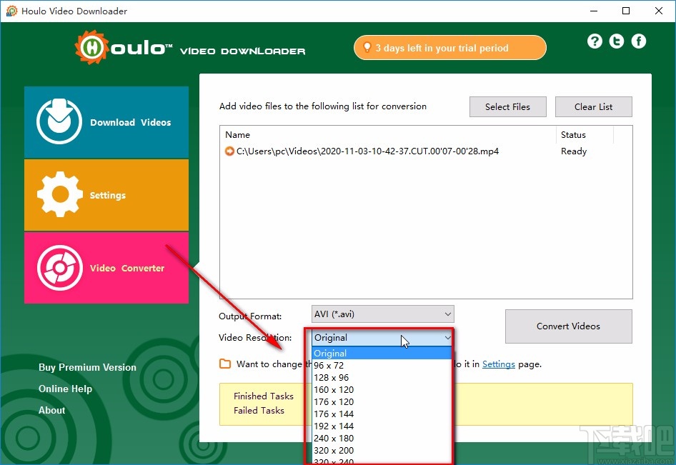Select the Download Videos panel icon
This screenshot has width=676, height=465.
pos(58,121)
